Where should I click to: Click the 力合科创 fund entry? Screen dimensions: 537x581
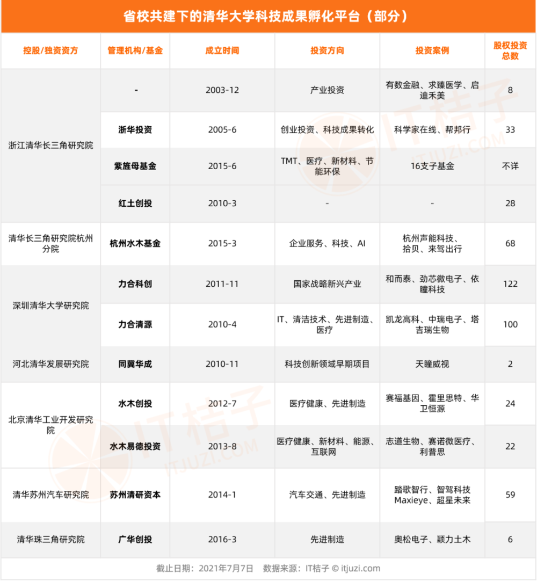coord(135,284)
